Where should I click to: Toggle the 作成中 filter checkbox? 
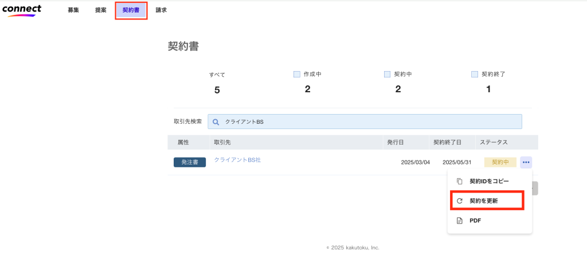click(297, 74)
